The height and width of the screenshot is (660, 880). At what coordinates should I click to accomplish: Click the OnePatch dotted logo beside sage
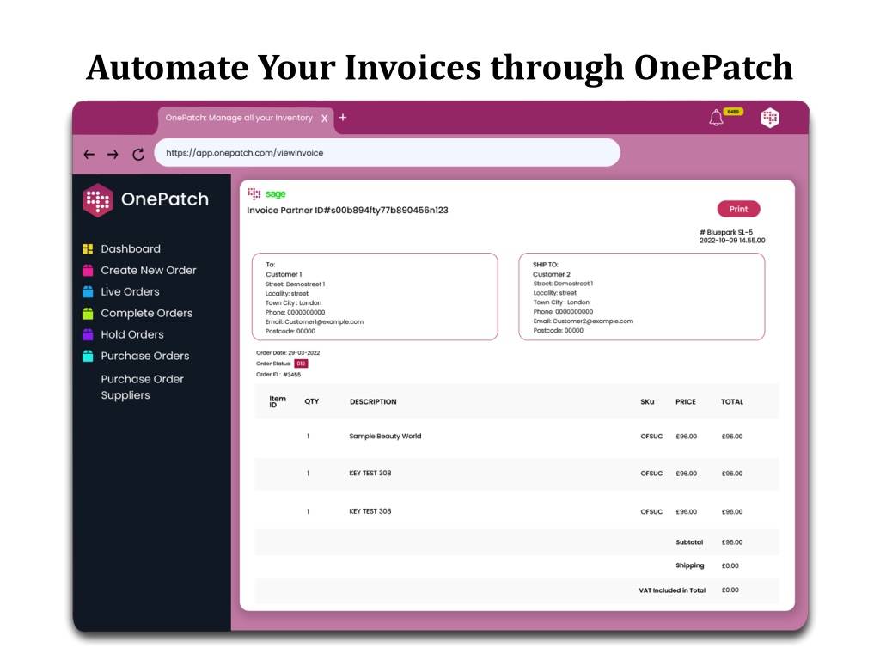254,193
